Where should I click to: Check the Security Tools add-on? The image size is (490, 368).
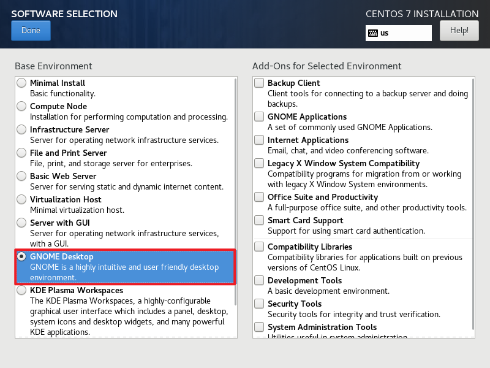click(x=259, y=303)
